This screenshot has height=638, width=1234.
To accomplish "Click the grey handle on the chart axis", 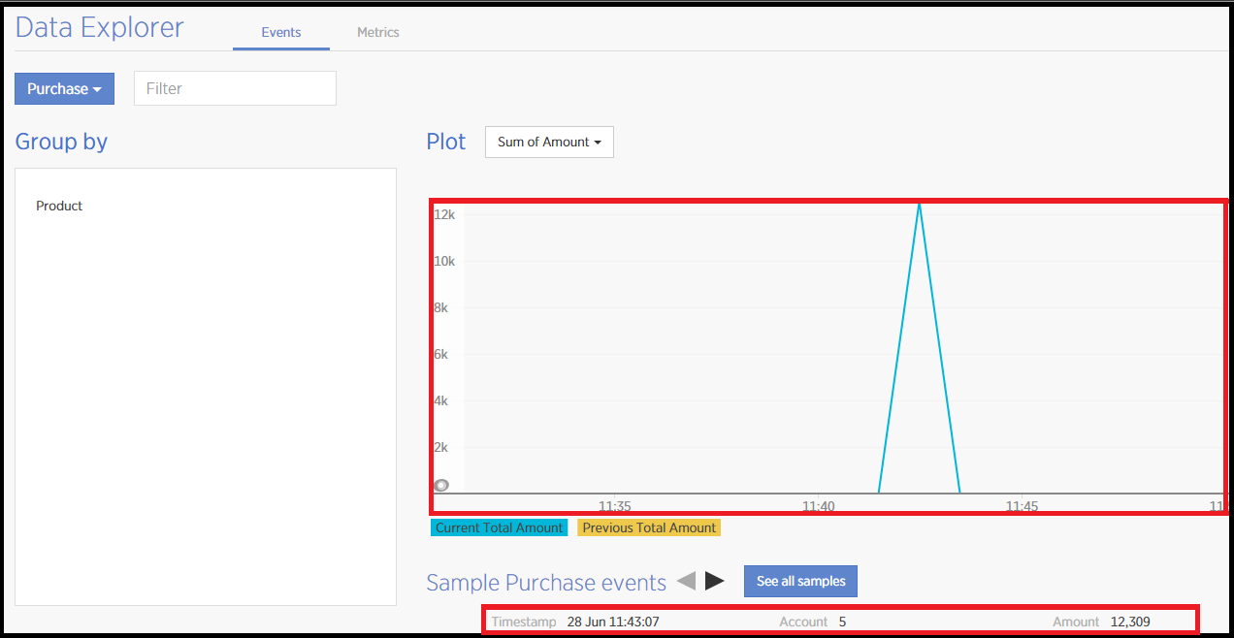I will pos(441,484).
